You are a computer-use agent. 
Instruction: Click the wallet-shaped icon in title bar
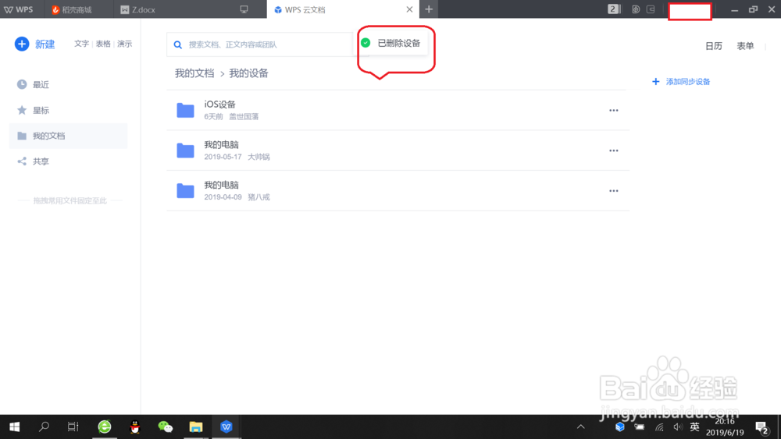tap(651, 9)
